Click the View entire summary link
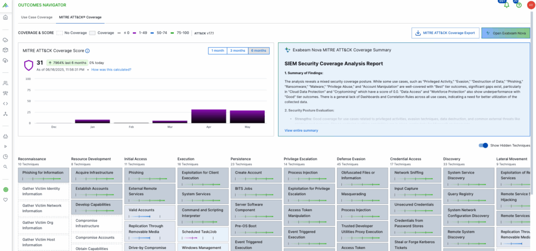Viewport: 536px width, 251px height. [x=301, y=130]
